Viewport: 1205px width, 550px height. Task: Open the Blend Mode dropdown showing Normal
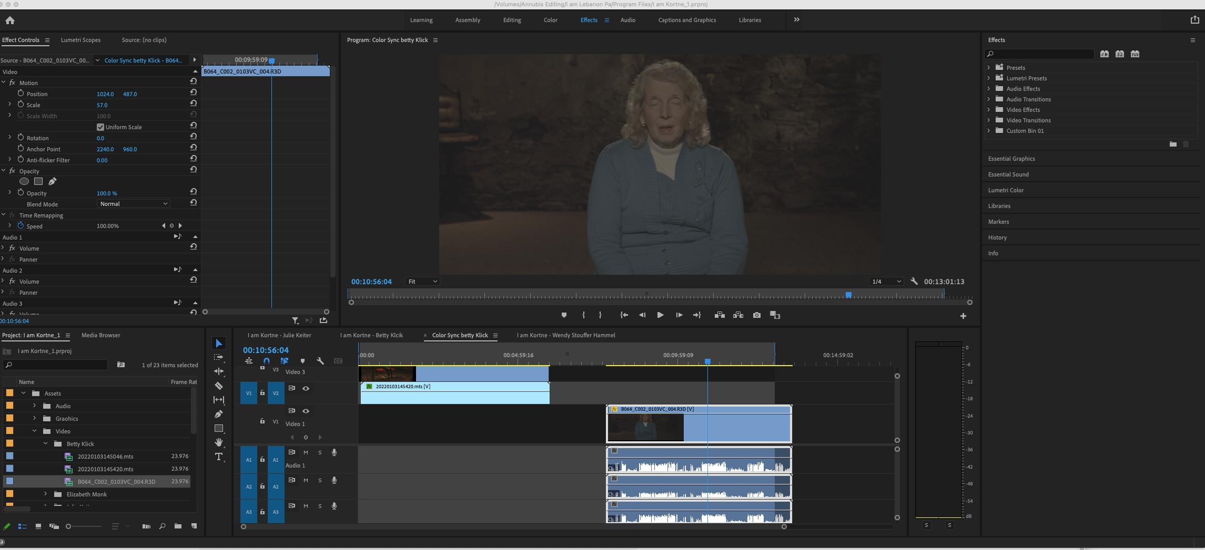[133, 203]
